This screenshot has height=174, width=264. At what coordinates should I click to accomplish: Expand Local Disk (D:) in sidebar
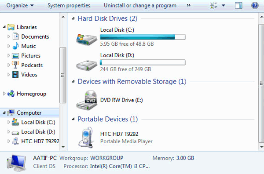(x=9, y=132)
